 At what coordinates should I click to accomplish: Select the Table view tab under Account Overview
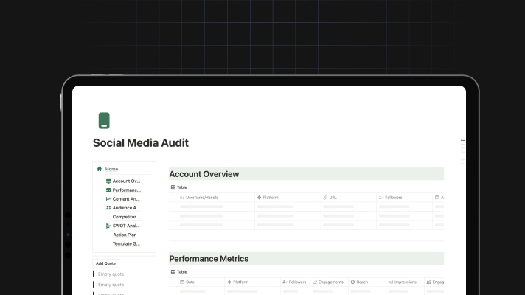[179, 187]
